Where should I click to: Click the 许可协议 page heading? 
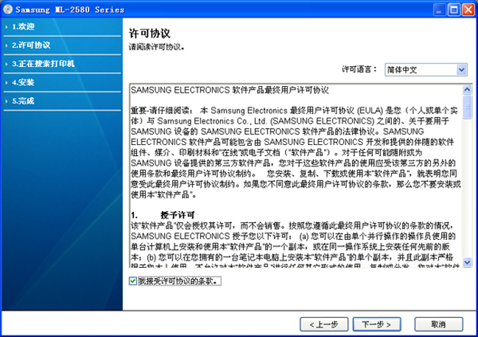(x=149, y=33)
